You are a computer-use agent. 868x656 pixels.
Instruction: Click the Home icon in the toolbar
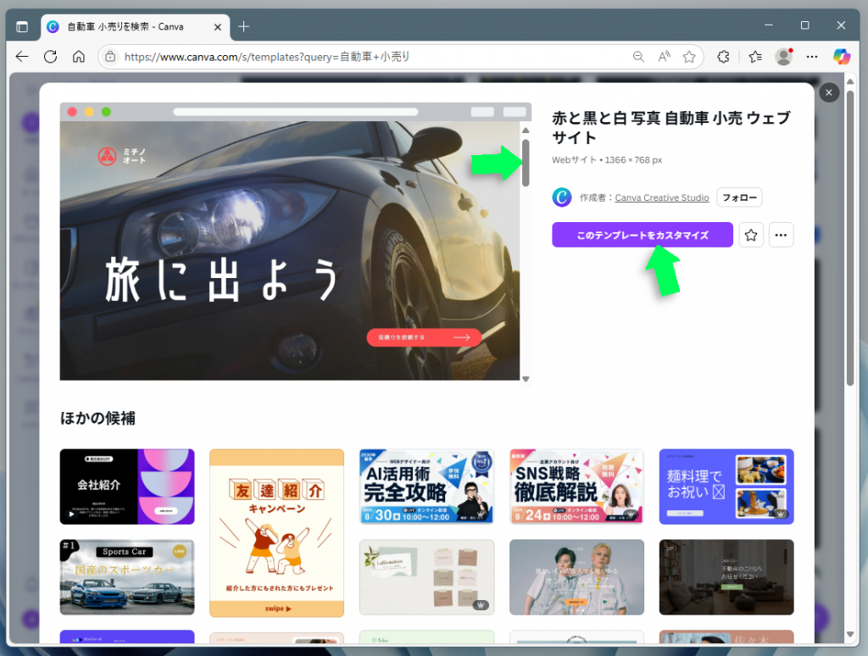pos(80,56)
